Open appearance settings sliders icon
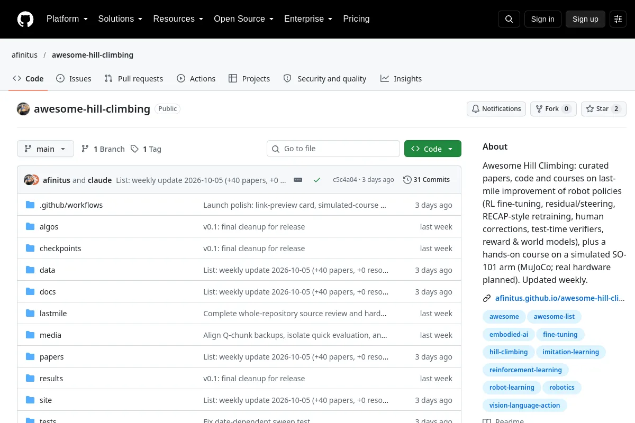The width and height of the screenshot is (635, 423). pos(618,19)
